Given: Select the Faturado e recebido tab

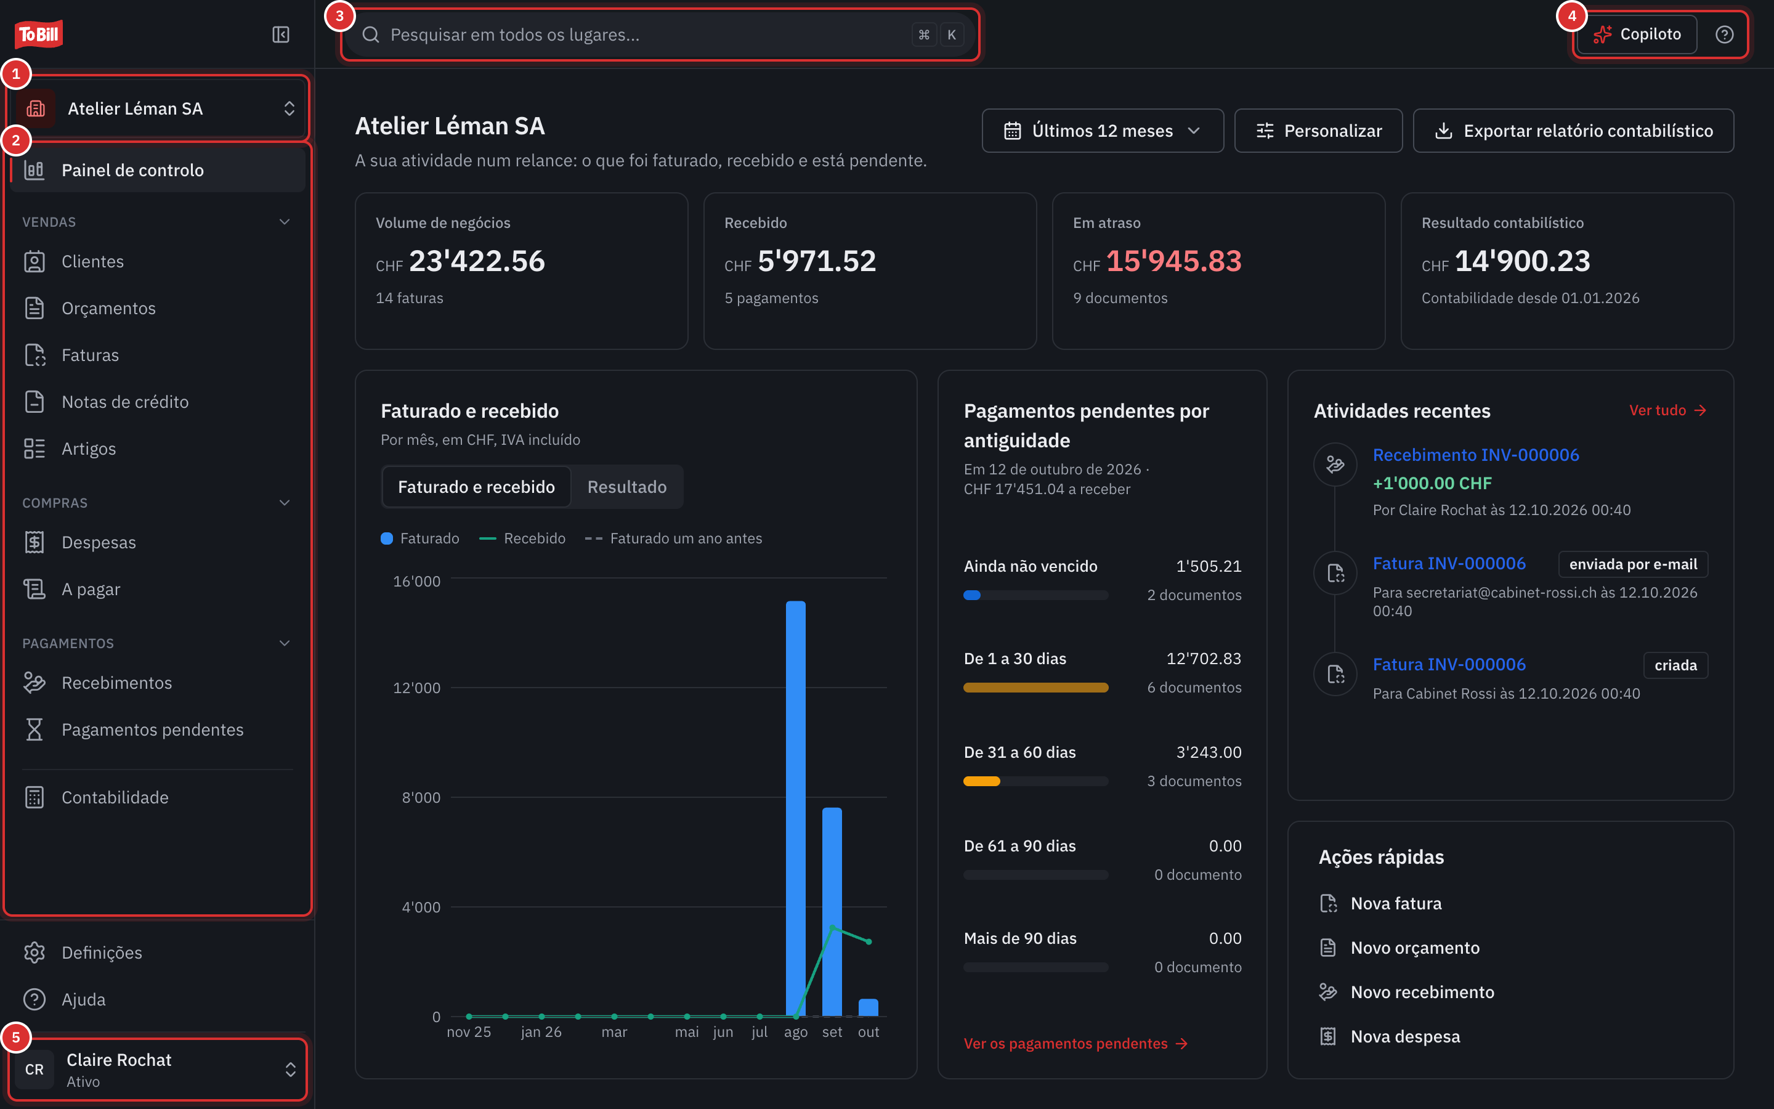Looking at the screenshot, I should 477,487.
